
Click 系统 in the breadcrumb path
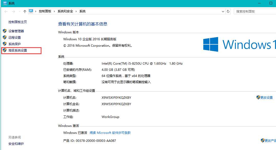(x=82, y=11)
